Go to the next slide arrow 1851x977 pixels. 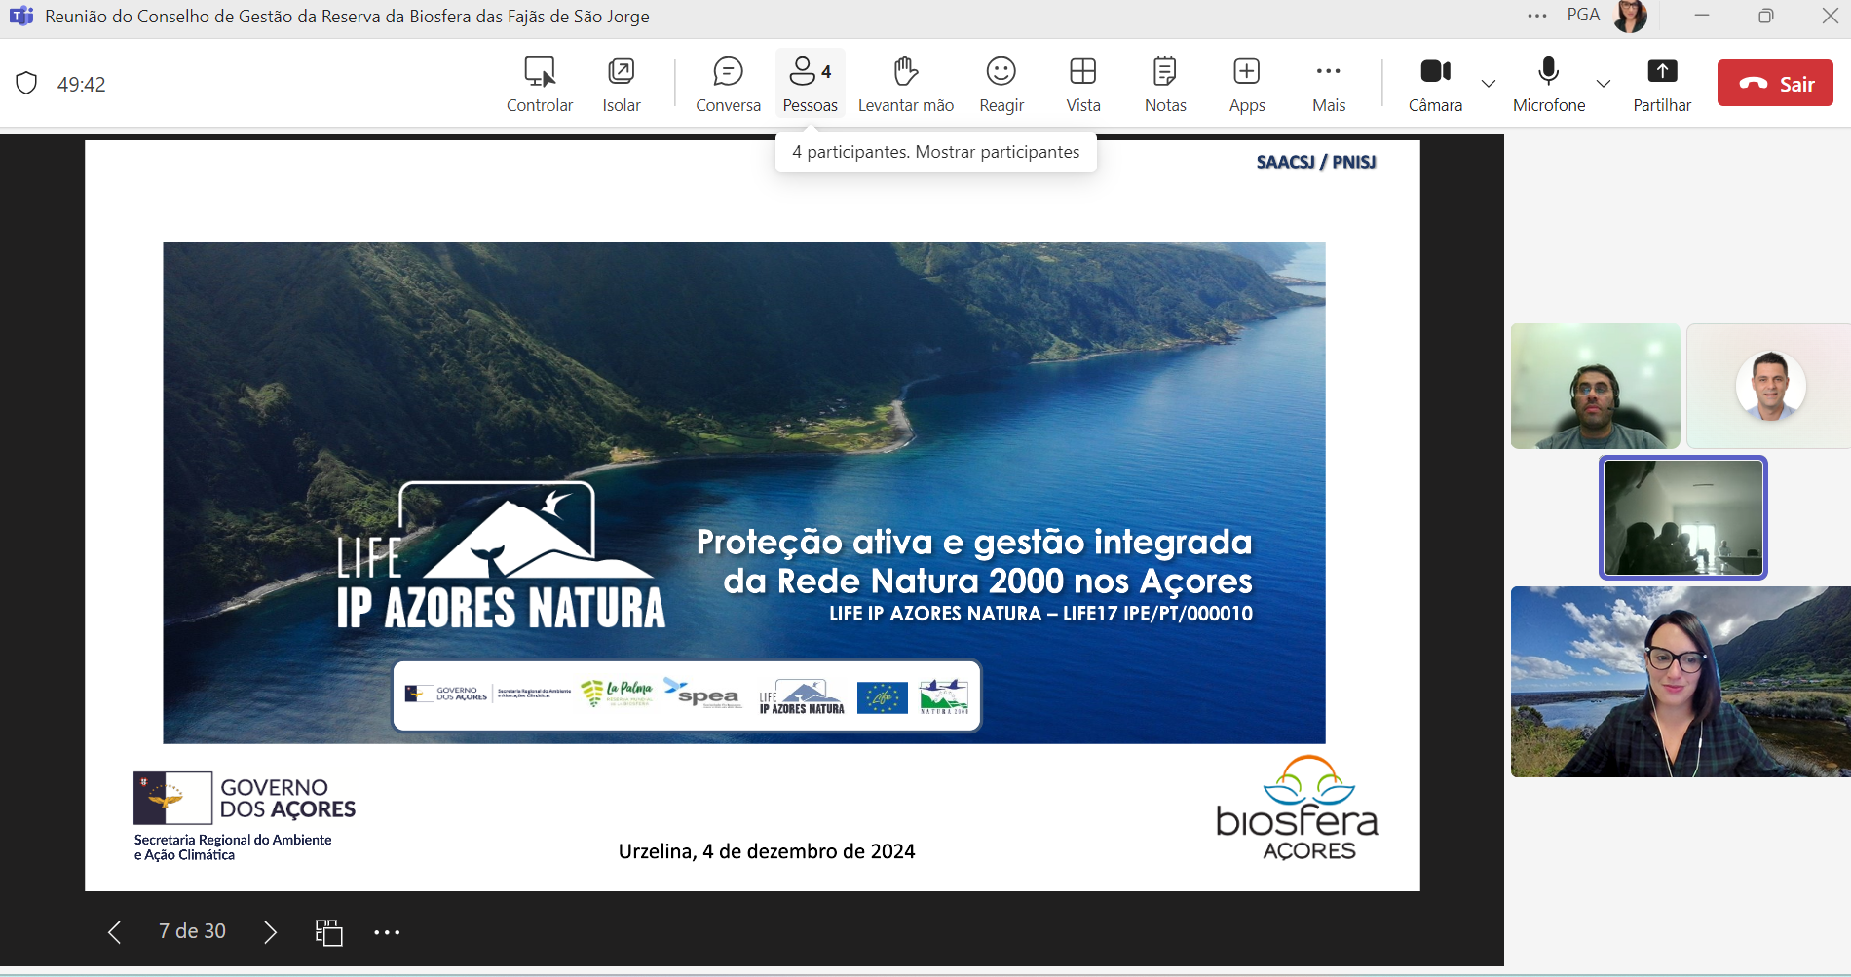click(x=270, y=932)
